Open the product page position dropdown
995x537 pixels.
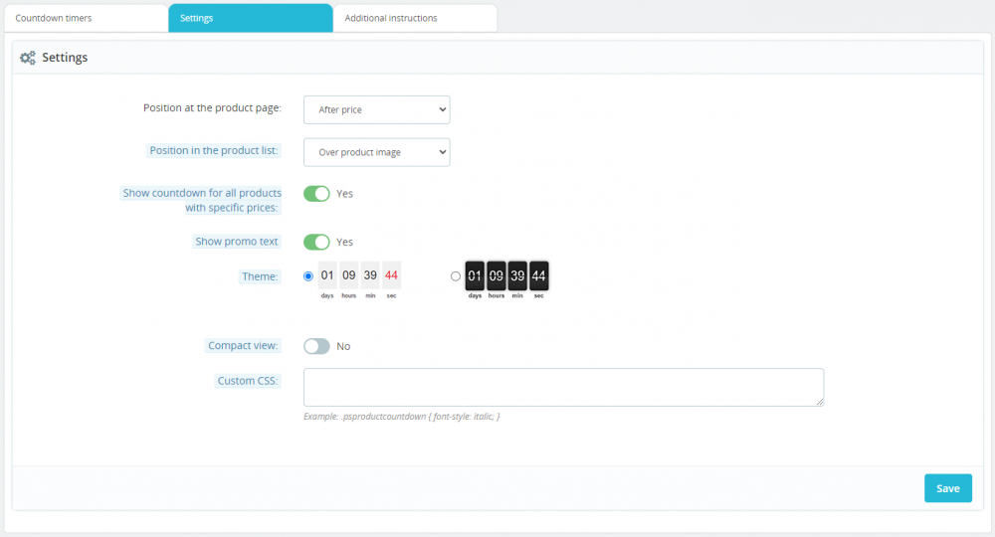coord(377,109)
